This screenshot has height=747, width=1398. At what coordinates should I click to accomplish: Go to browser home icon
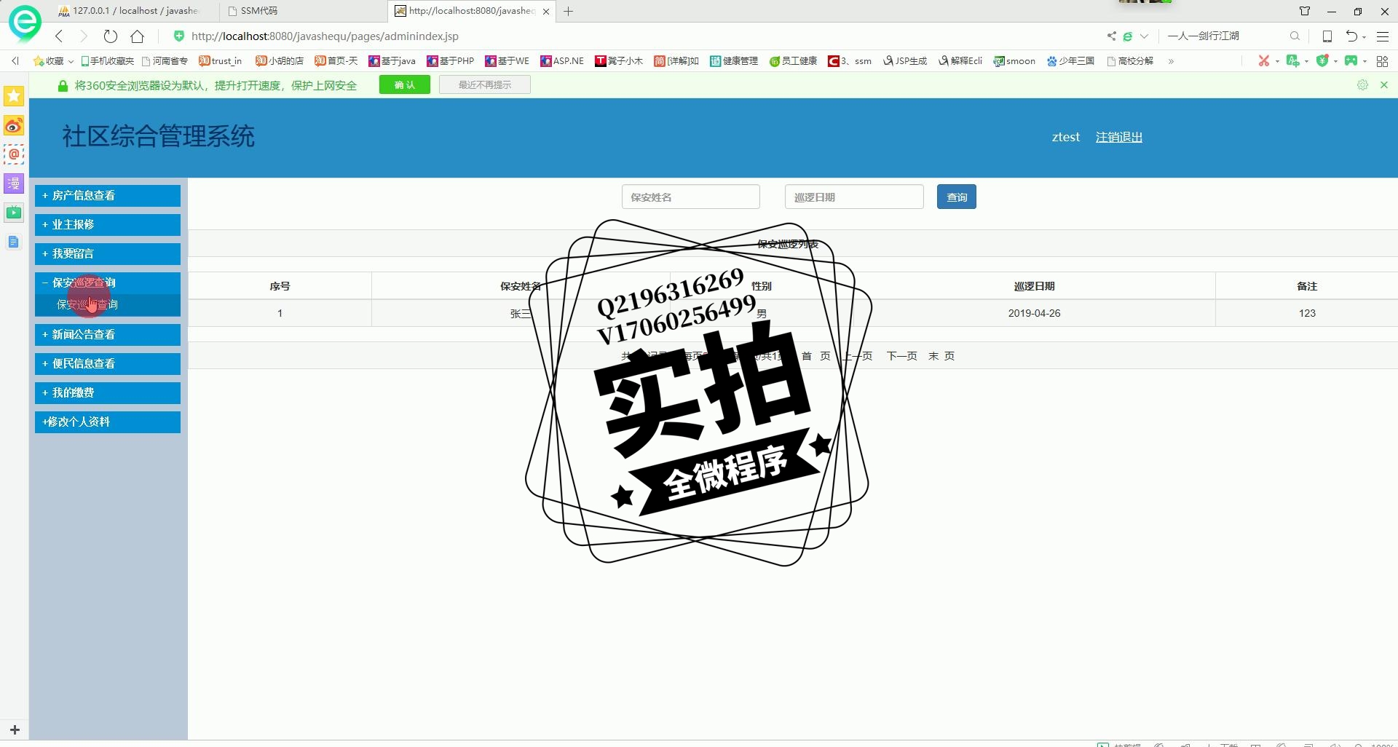point(137,36)
